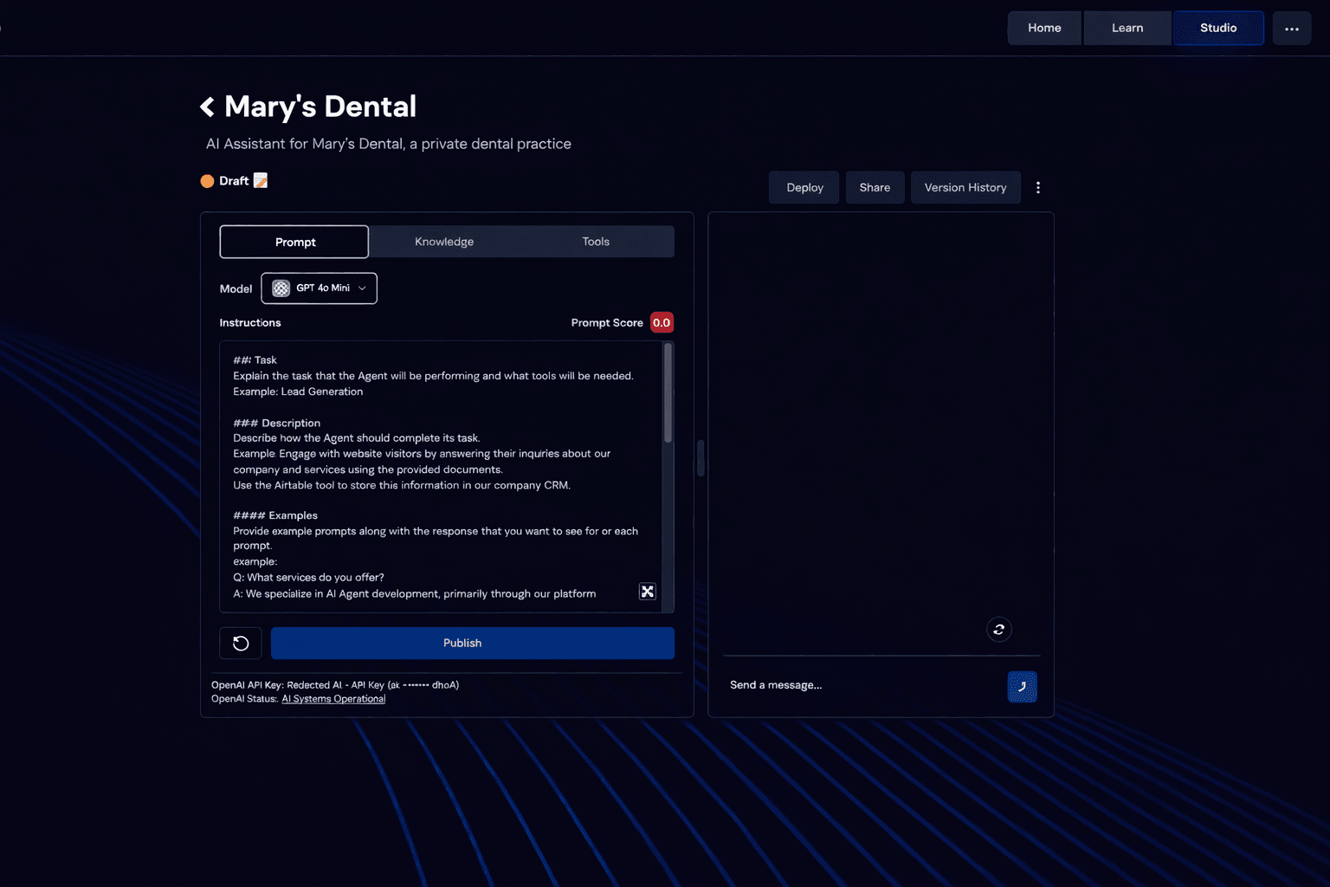
Task: Expand the GPT 4o Mini model dropdown
Action: [319, 288]
